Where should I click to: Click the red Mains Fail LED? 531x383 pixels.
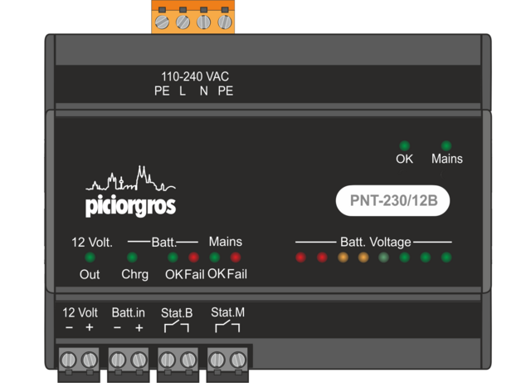tap(236, 258)
